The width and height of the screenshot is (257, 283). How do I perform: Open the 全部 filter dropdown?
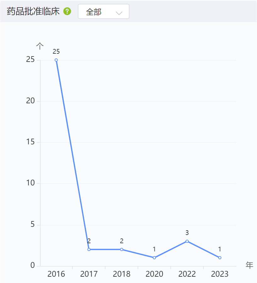pyautogui.click(x=104, y=11)
